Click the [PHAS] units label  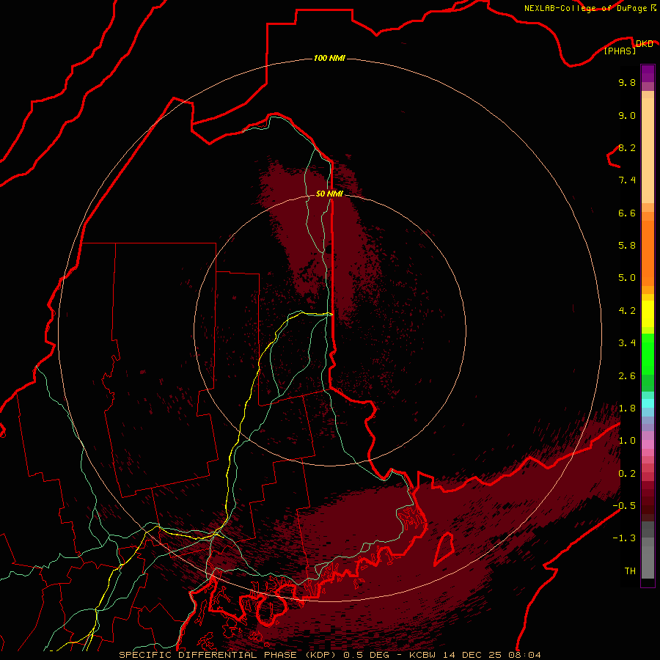click(x=620, y=51)
